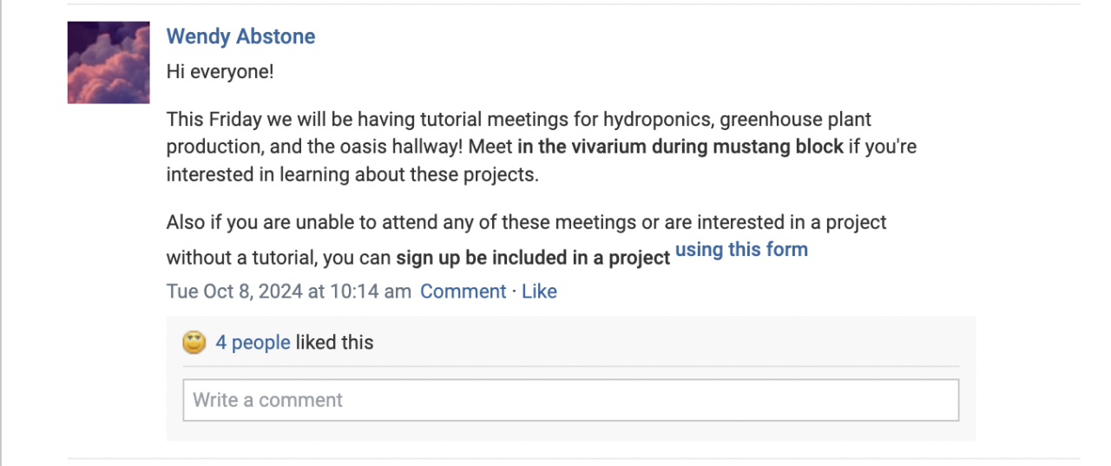The image size is (1111, 466).
Task: Focus the "Write a comment" field
Action: pos(570,400)
